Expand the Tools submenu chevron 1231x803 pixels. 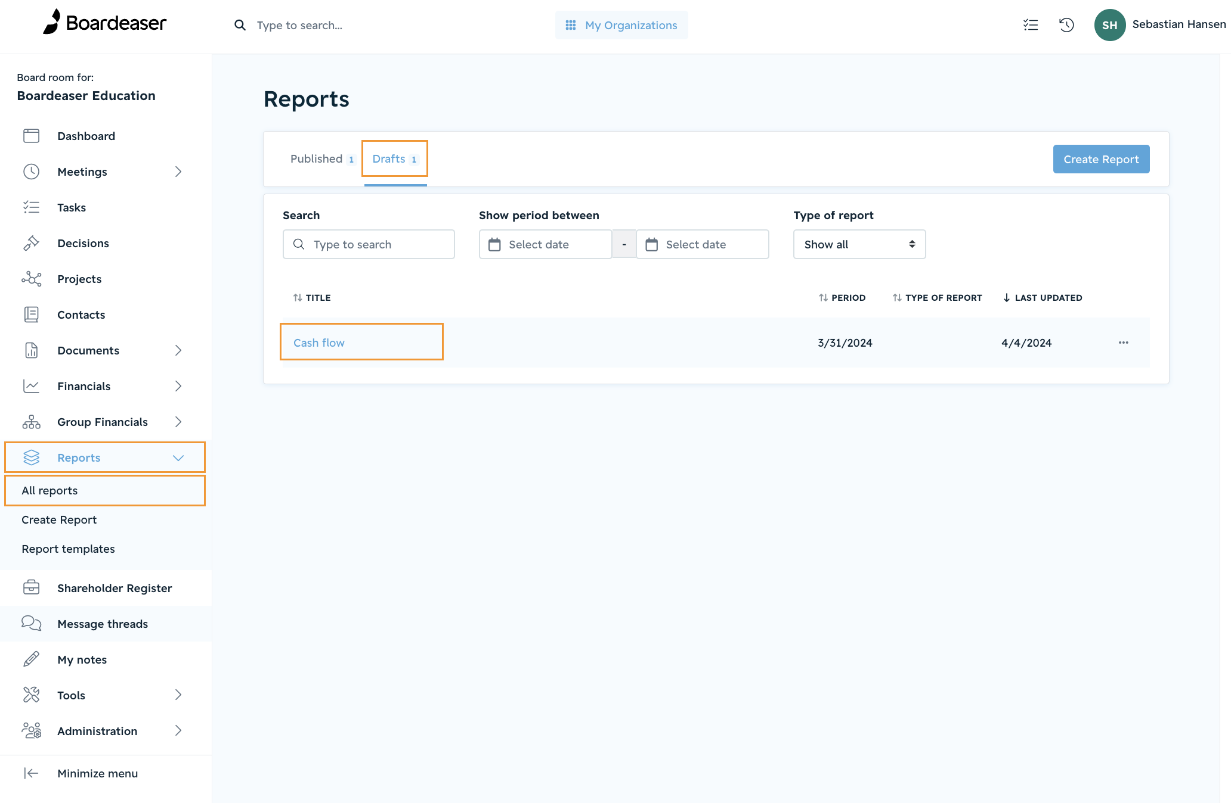[x=178, y=695]
